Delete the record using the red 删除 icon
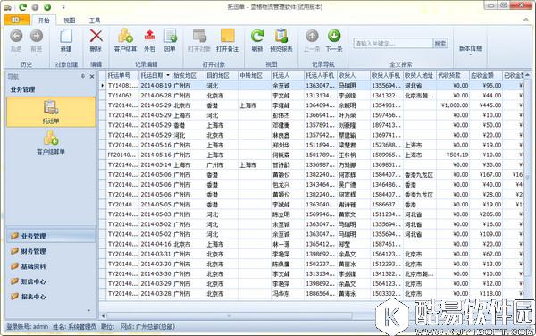 coord(96,40)
